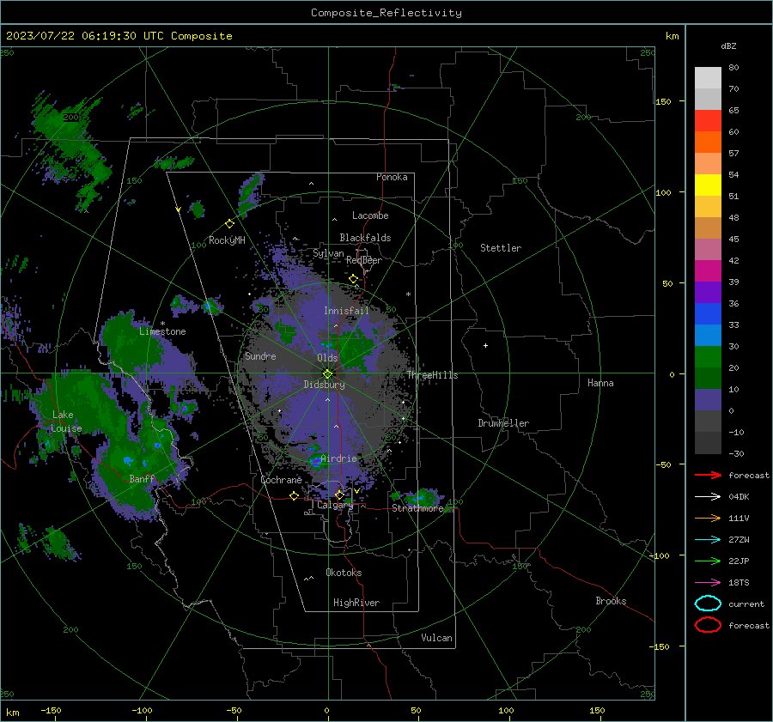Click the light blue swatch between 33 and 30 dBZ
773x722 pixels.
pyautogui.click(x=708, y=336)
